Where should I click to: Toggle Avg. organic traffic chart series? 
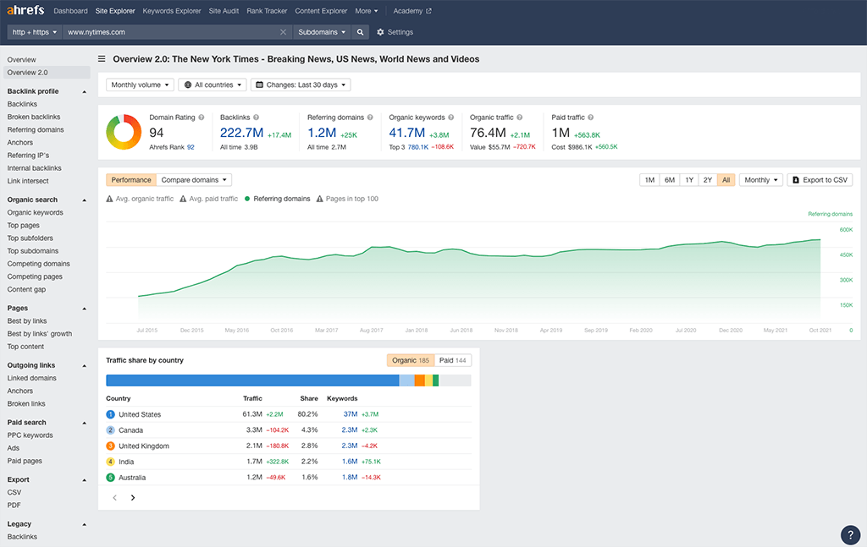pyautogui.click(x=140, y=199)
